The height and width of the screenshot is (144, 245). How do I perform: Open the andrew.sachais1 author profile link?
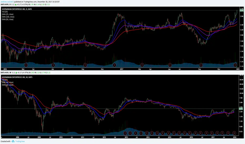click(x=7, y=2)
